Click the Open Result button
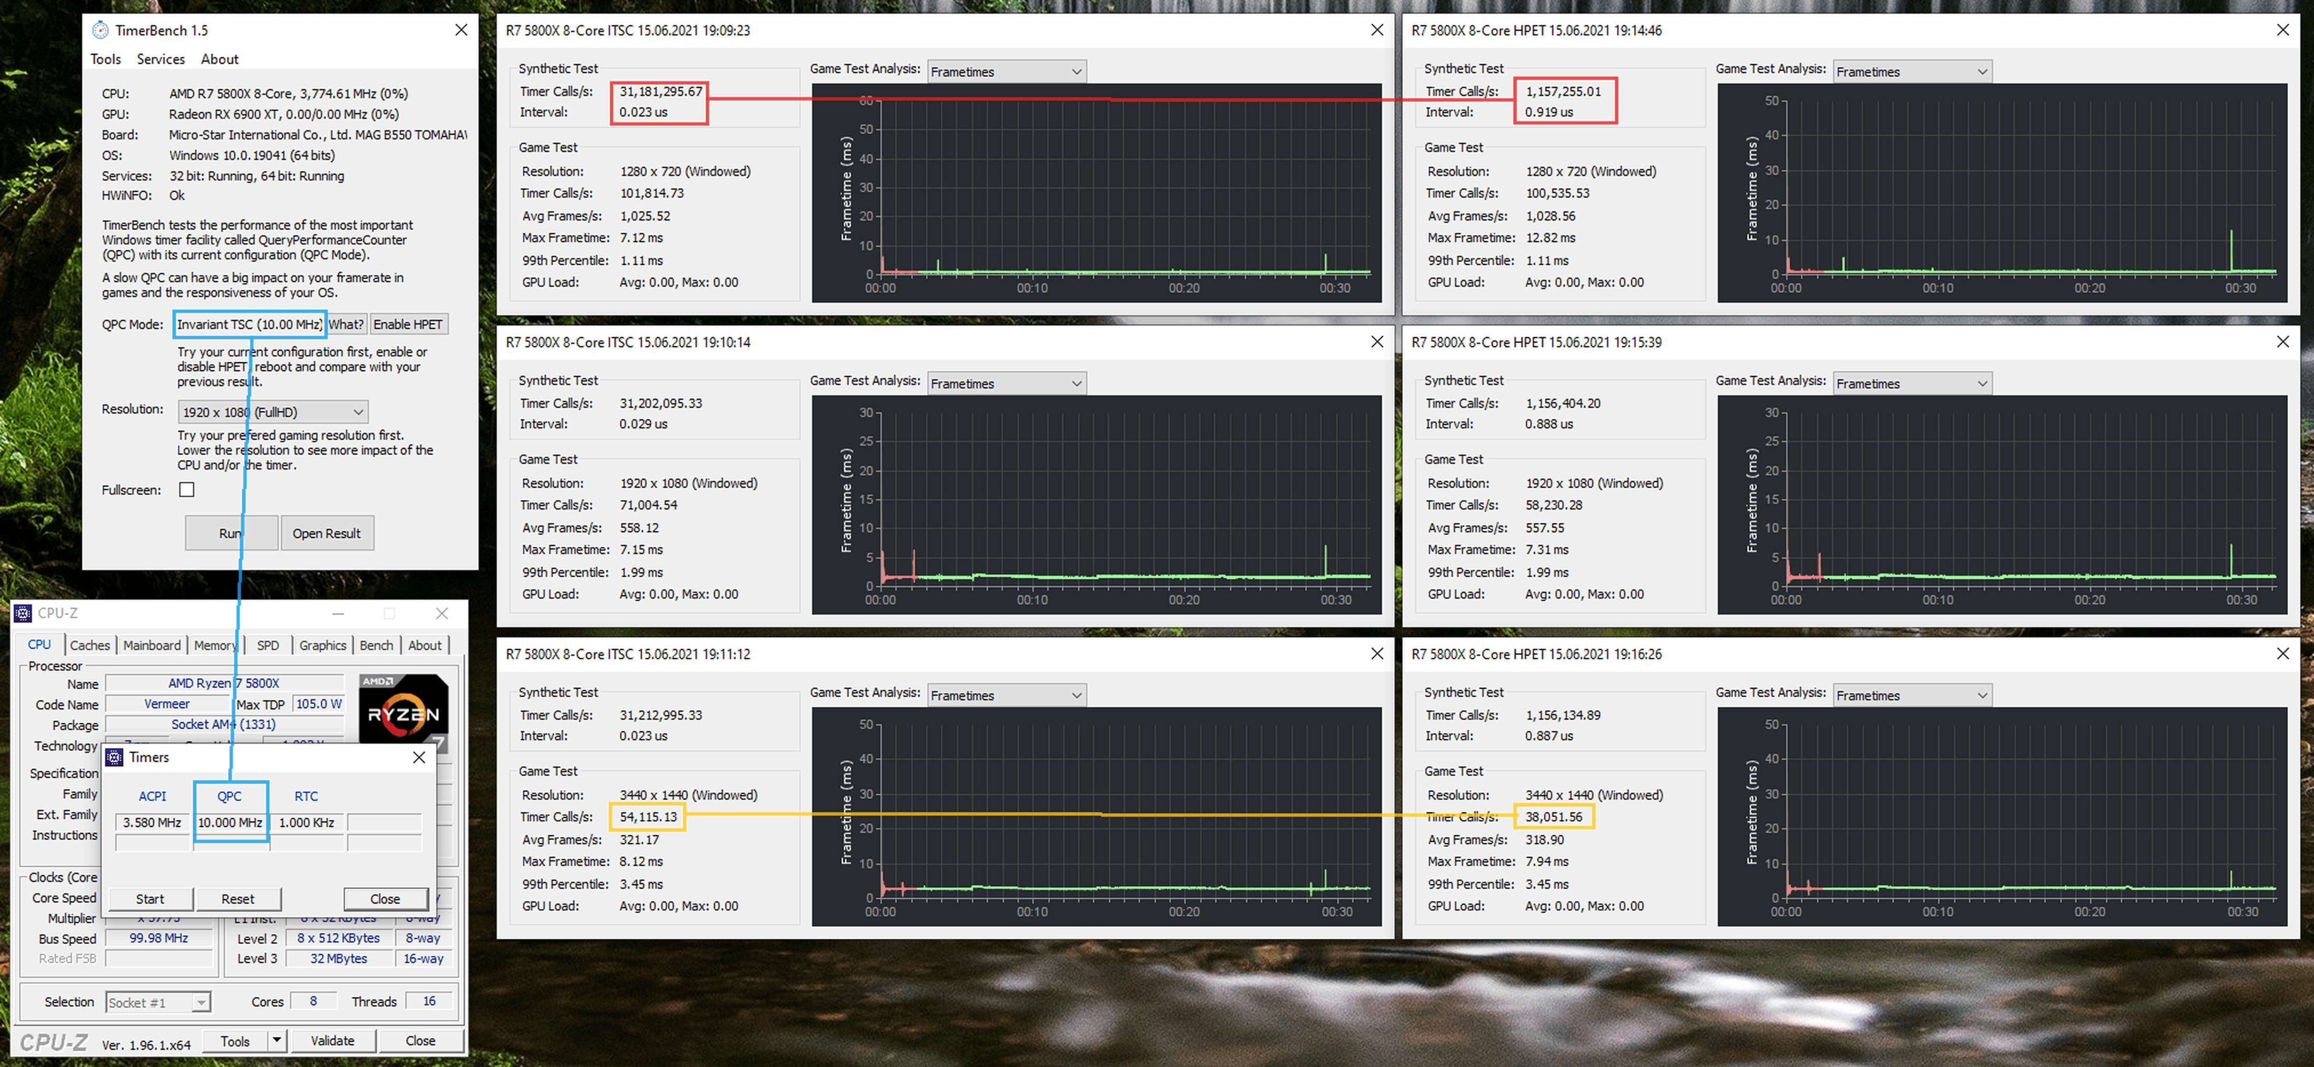2314x1067 pixels. 327,533
